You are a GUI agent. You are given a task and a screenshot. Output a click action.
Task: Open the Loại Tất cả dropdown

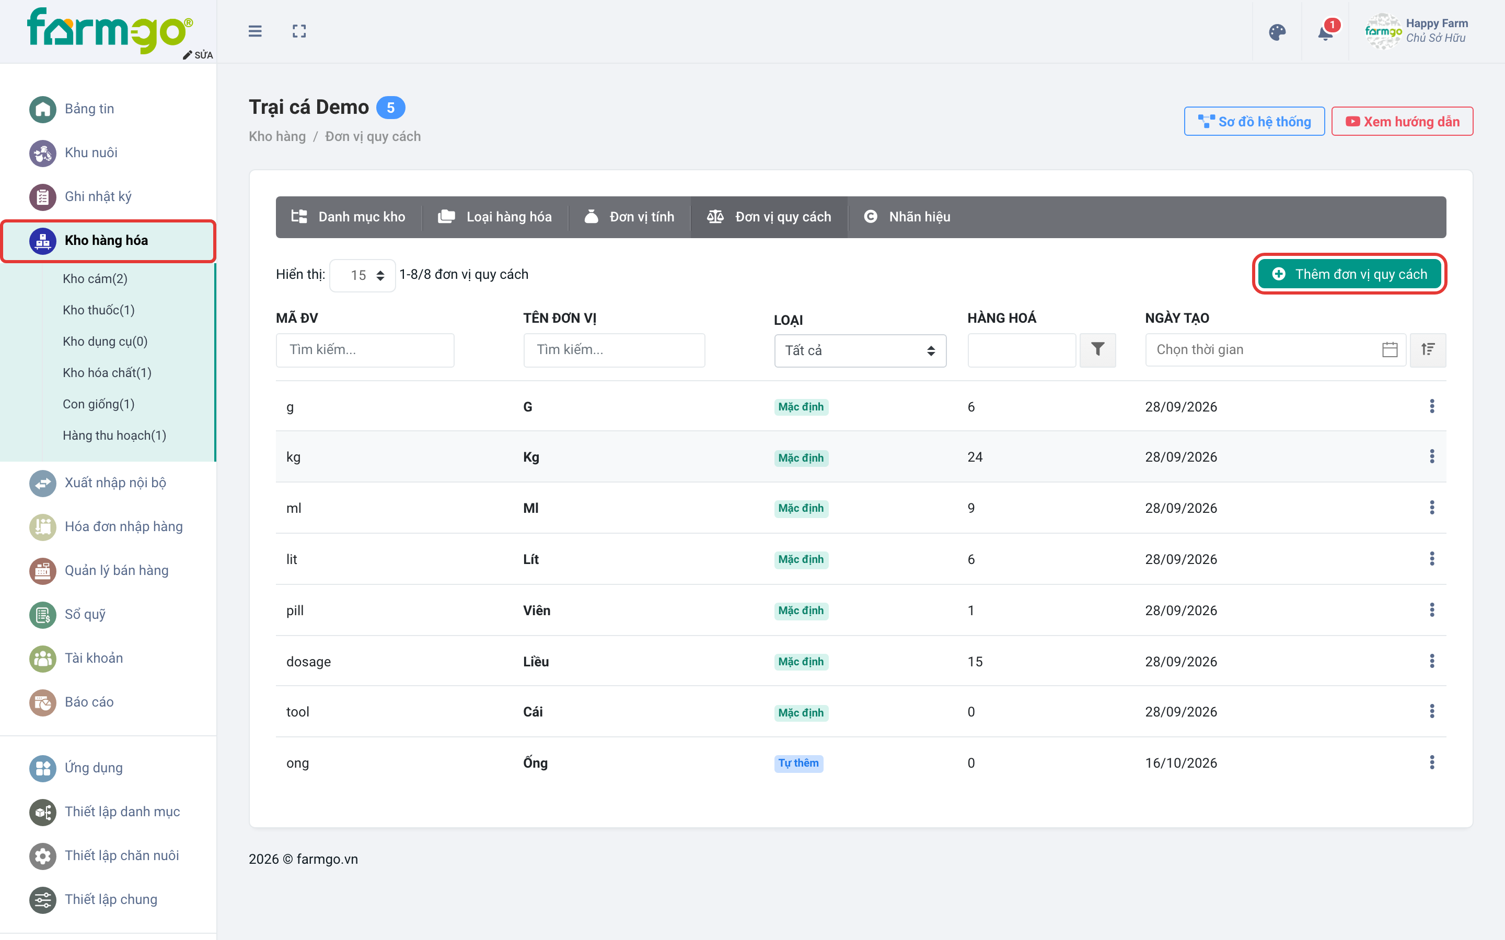[x=860, y=350]
